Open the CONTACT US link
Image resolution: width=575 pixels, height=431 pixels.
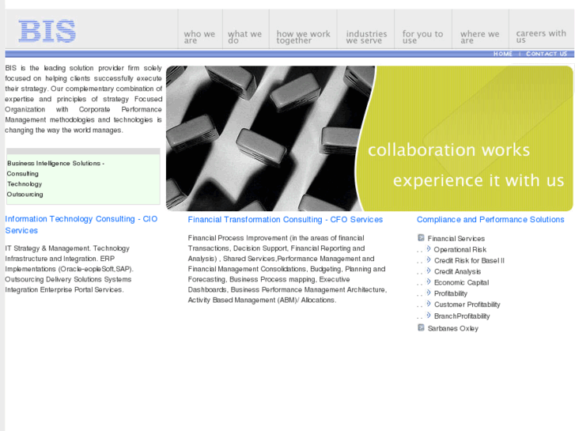547,54
